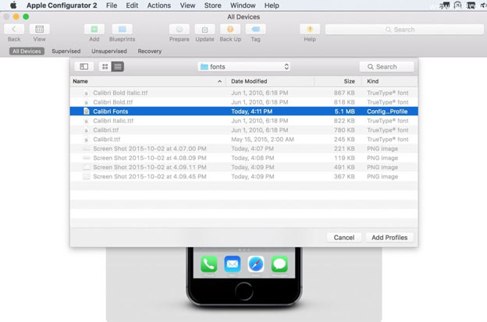Open the Store menu
487x322 pixels.
(x=213, y=5)
